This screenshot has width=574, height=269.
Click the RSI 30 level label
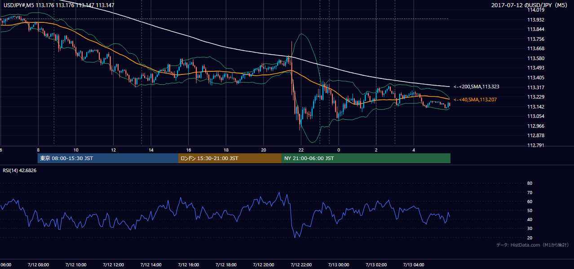pos(530,229)
